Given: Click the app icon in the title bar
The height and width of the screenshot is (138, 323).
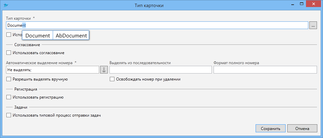Looking at the screenshot, I should click(6, 5).
